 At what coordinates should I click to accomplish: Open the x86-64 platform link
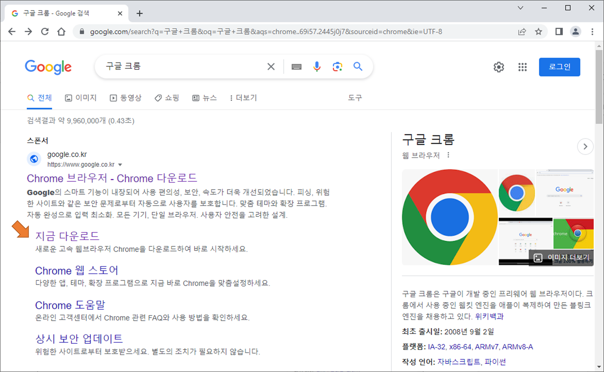(x=460, y=347)
